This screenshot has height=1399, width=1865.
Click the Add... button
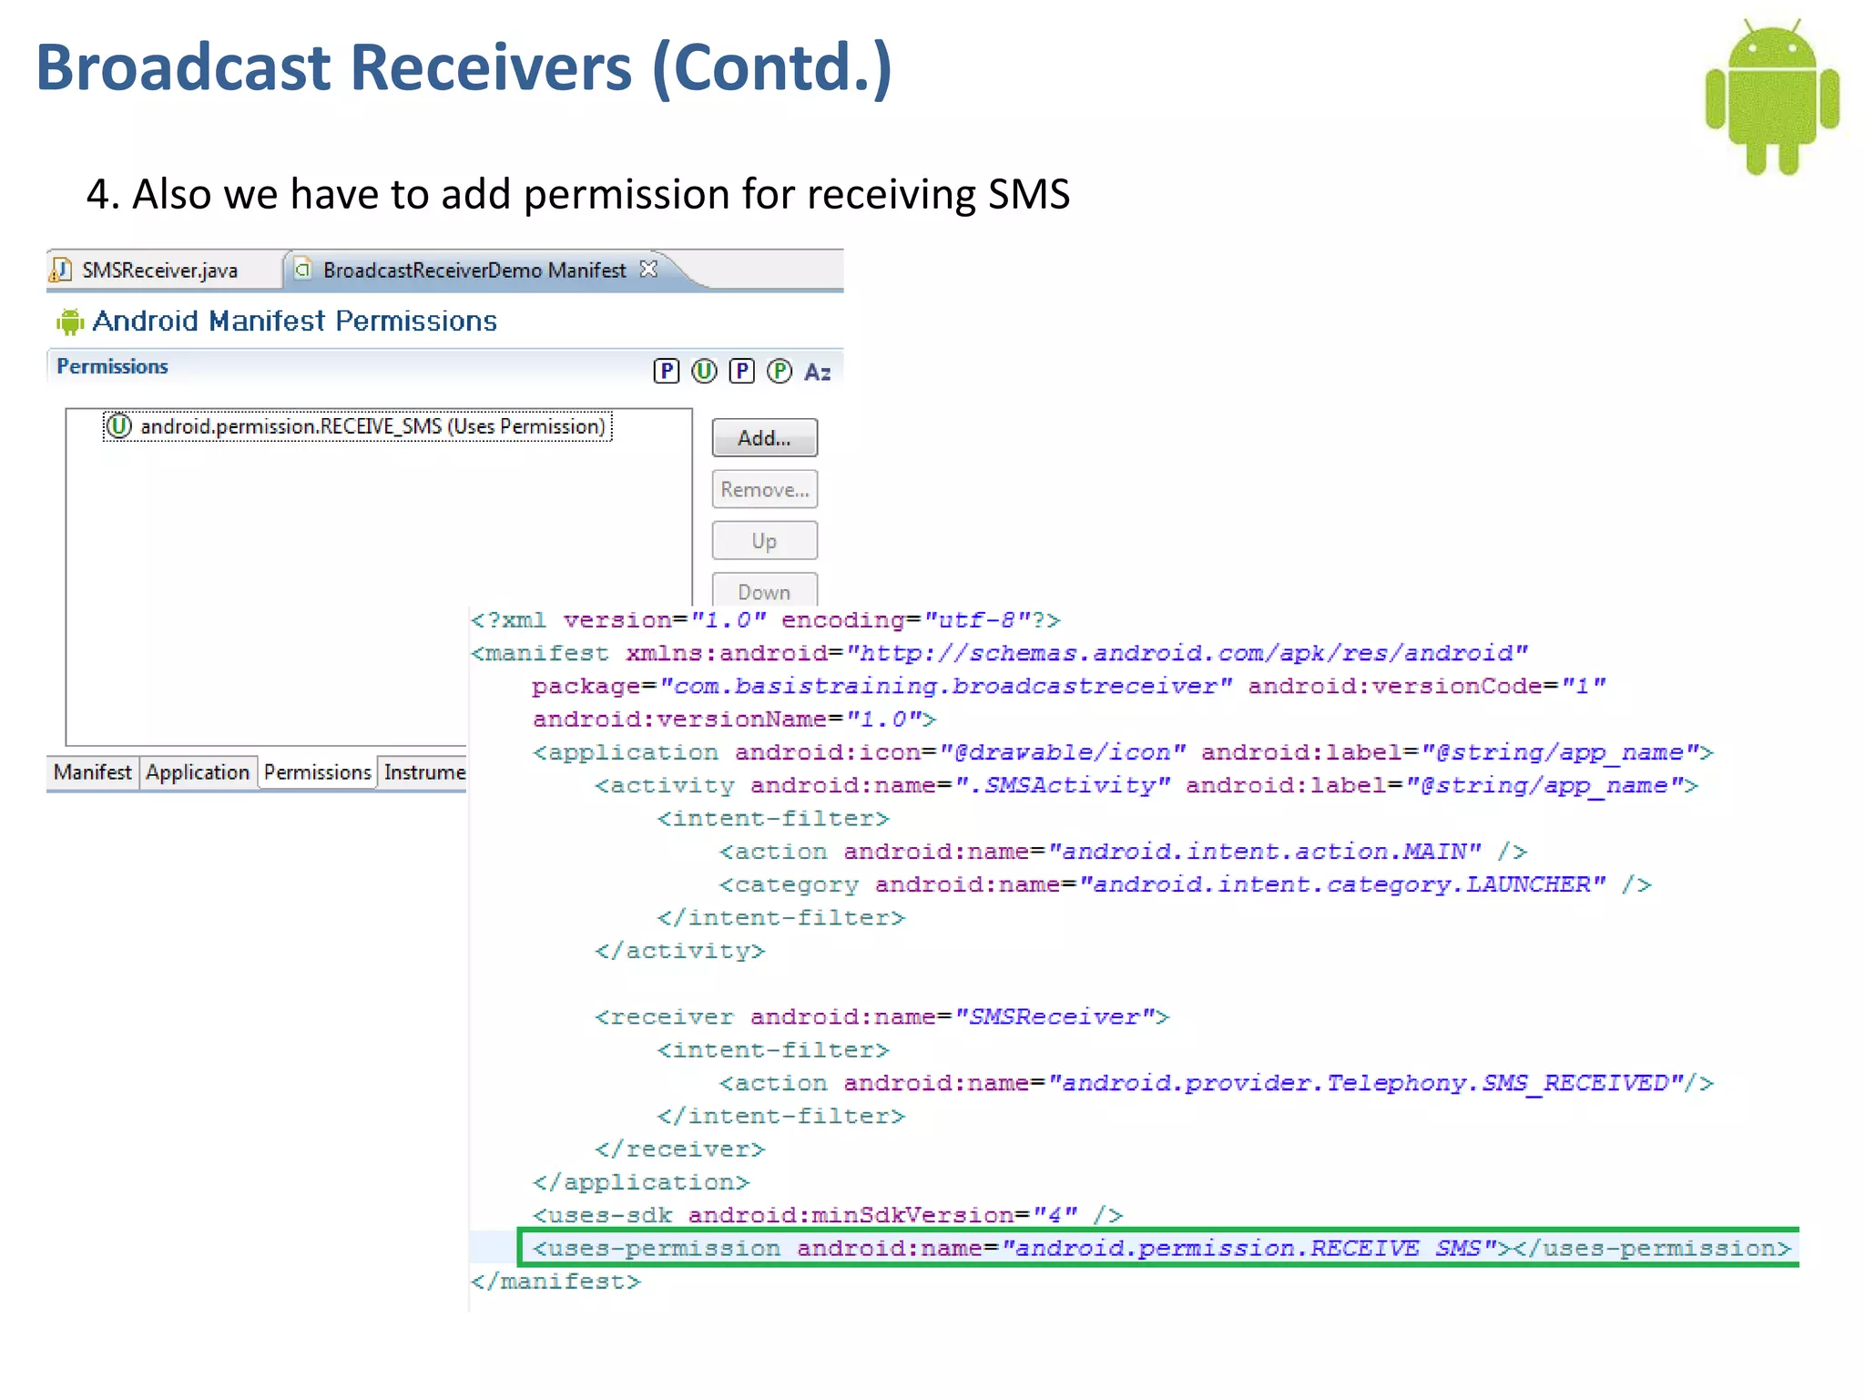(764, 438)
